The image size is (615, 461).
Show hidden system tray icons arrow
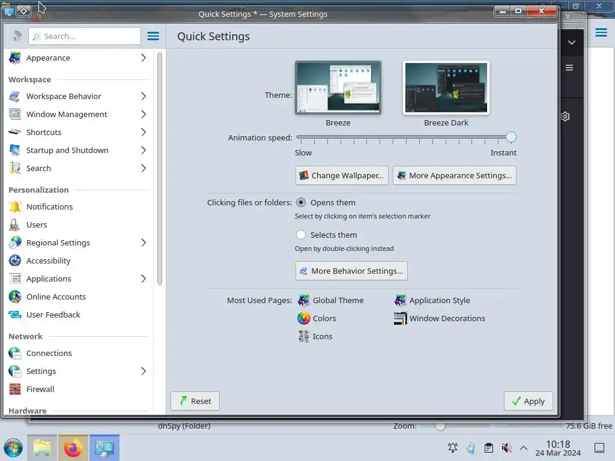[524, 448]
